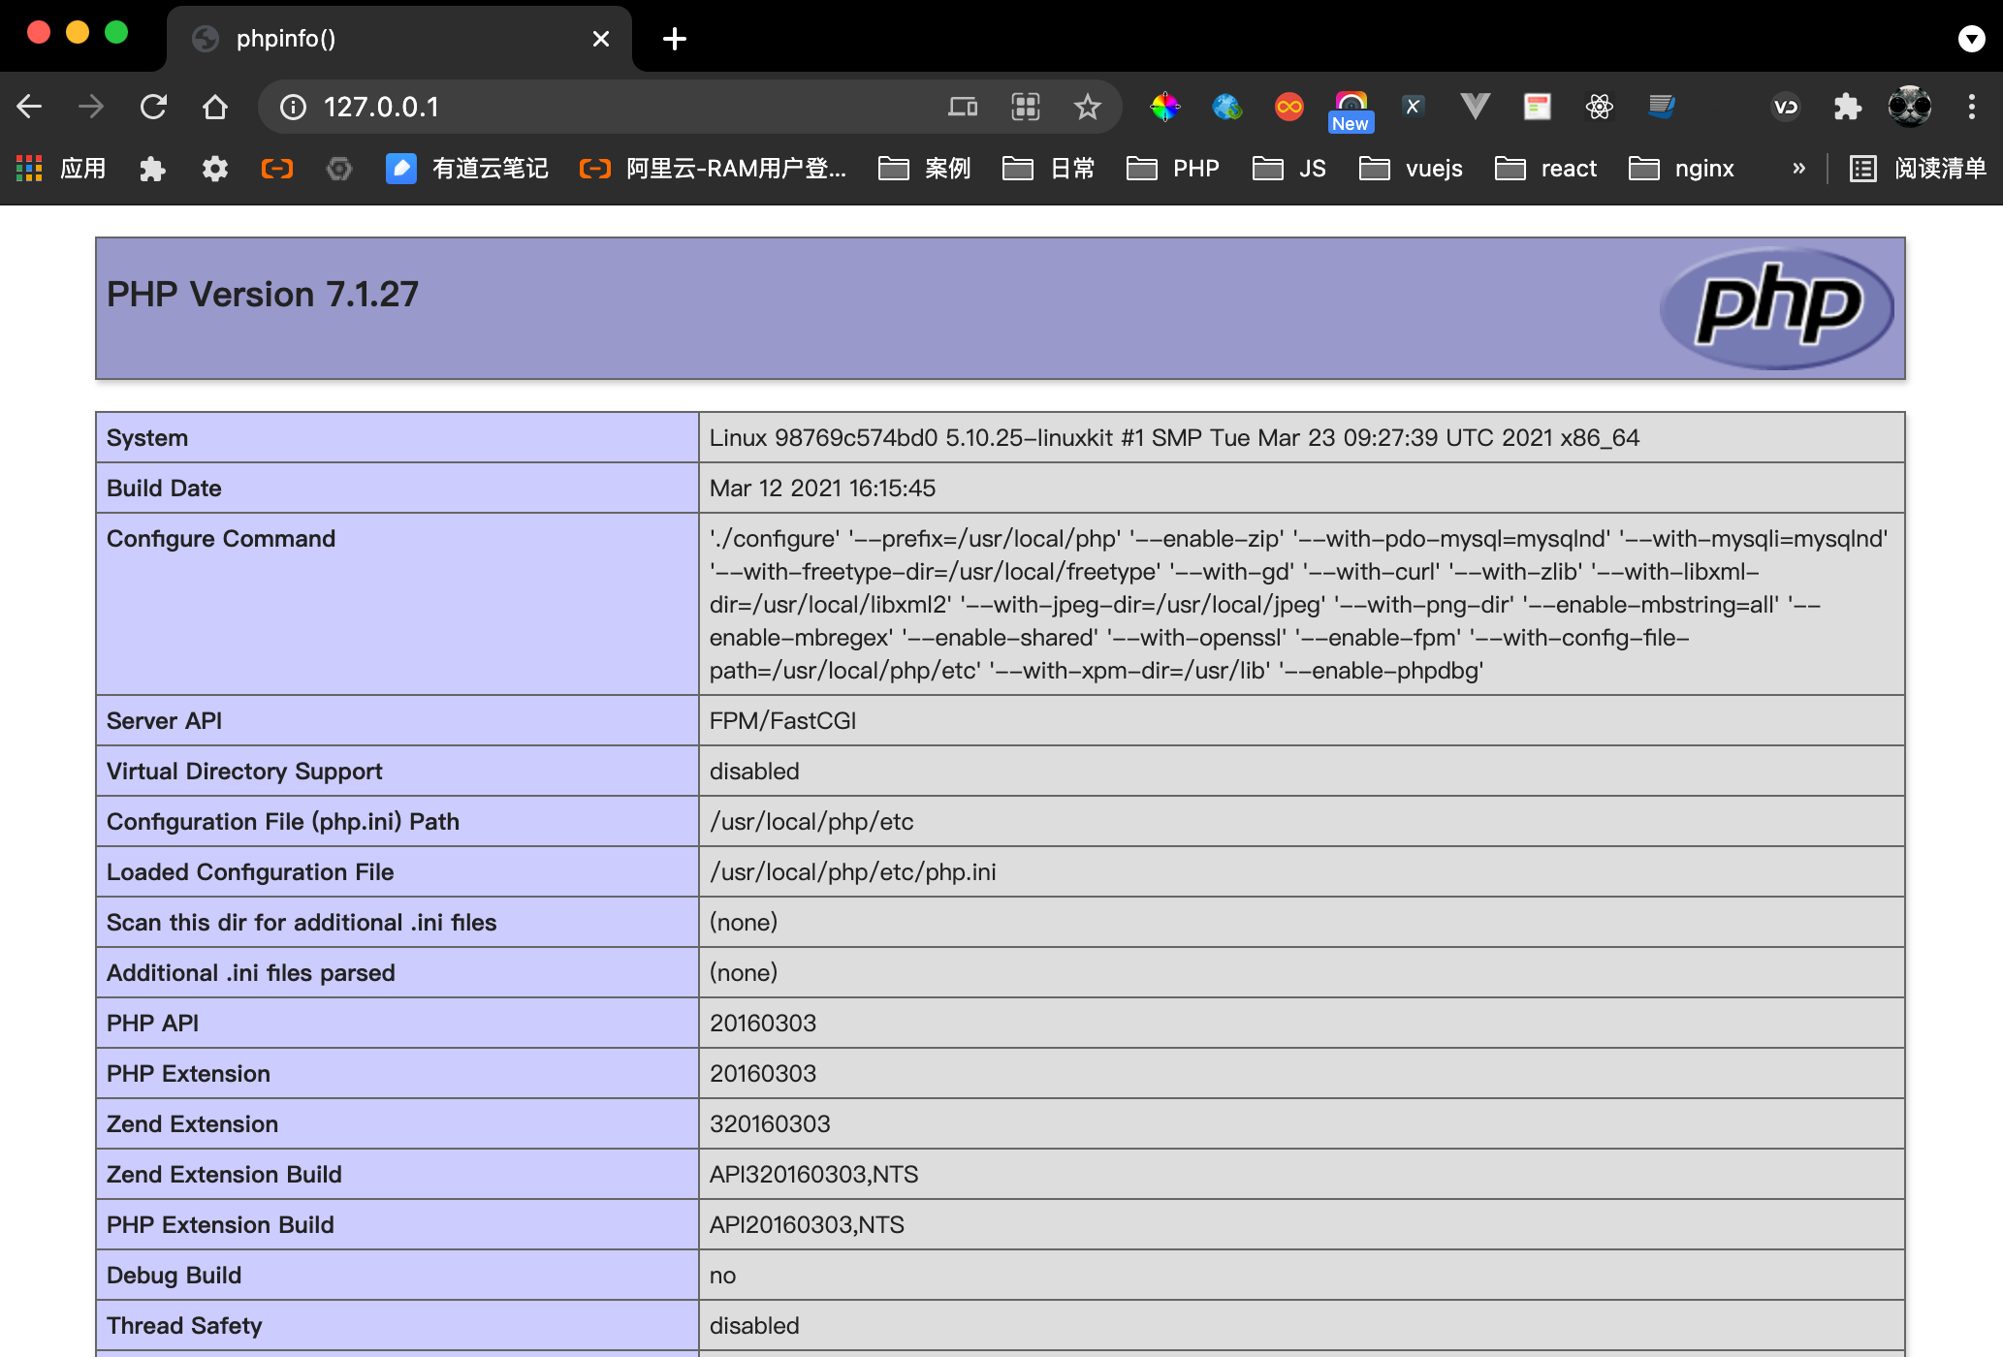The width and height of the screenshot is (2003, 1357).
Task: Click the PHP Version 7.1.27 heading
Action: point(263,295)
